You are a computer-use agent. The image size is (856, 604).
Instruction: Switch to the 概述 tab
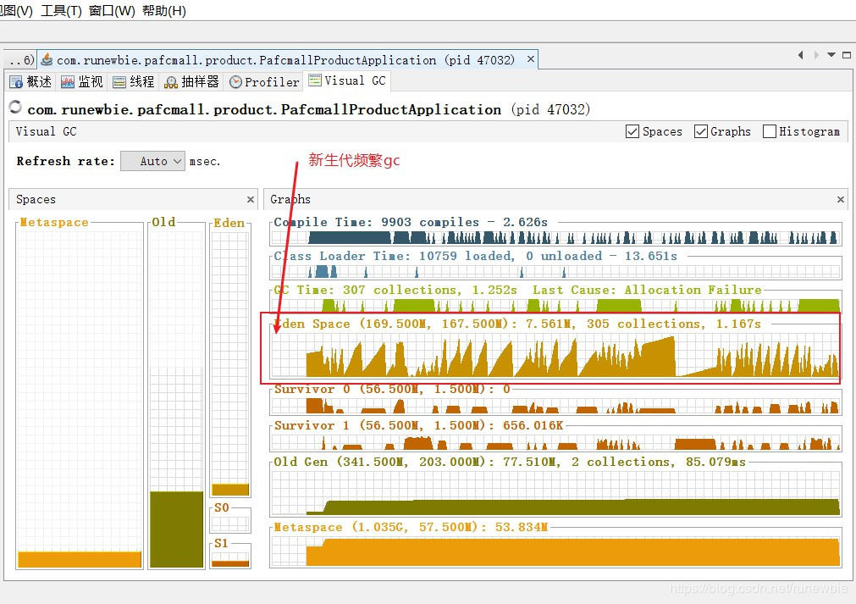click(30, 82)
